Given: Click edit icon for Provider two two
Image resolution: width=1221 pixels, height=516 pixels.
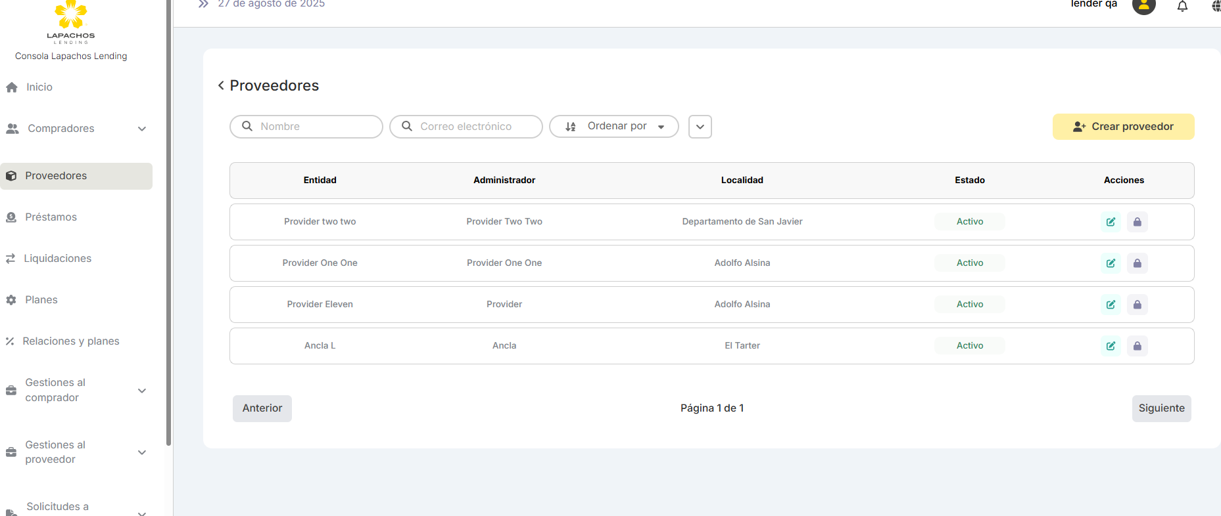Looking at the screenshot, I should click(x=1111, y=222).
